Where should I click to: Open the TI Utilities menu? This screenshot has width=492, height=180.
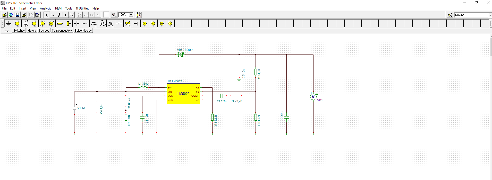82,8
